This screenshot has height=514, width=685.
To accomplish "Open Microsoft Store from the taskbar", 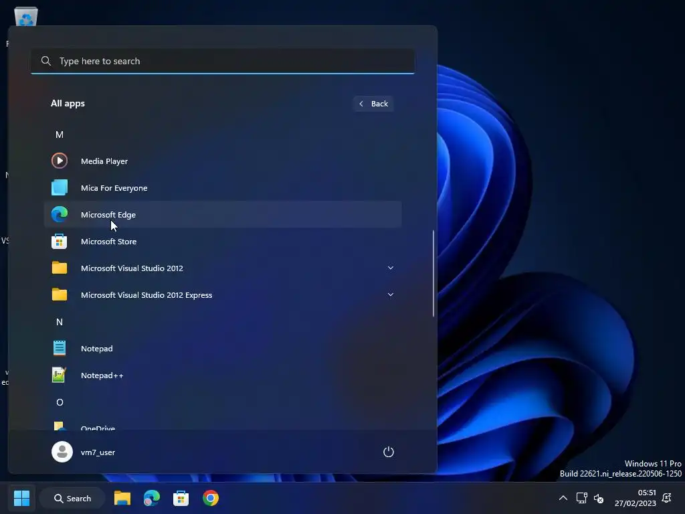I will click(x=181, y=498).
